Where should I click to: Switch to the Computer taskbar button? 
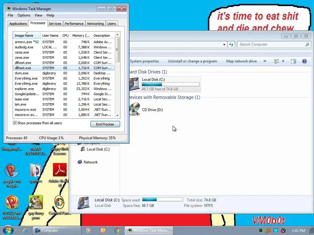[57, 230]
